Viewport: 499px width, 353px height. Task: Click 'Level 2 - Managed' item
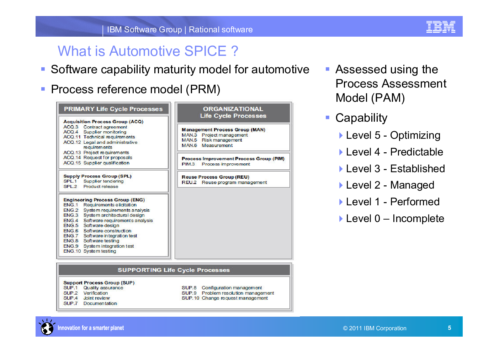[x=390, y=185]
